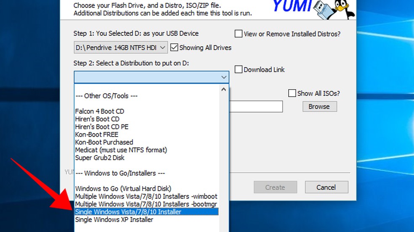414x232 pixels.
Task: Uncheck Showing All Drives checkbox
Action: click(x=174, y=47)
